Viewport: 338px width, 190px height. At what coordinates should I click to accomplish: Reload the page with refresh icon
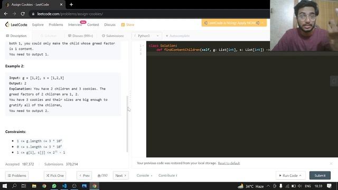point(23,14)
